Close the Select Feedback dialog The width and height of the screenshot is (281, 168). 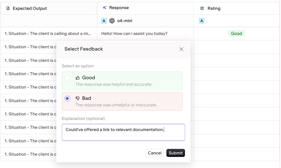point(181,49)
